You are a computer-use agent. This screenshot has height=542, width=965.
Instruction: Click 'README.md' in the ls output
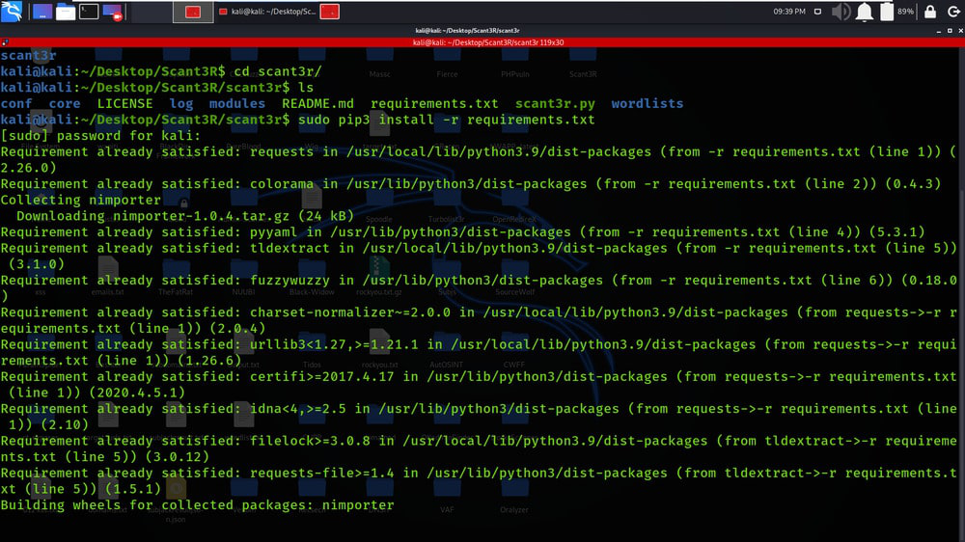(318, 103)
